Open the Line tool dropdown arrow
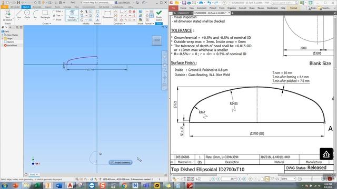This screenshot has height=189, width=337. pyautogui.click(x=19, y=20)
